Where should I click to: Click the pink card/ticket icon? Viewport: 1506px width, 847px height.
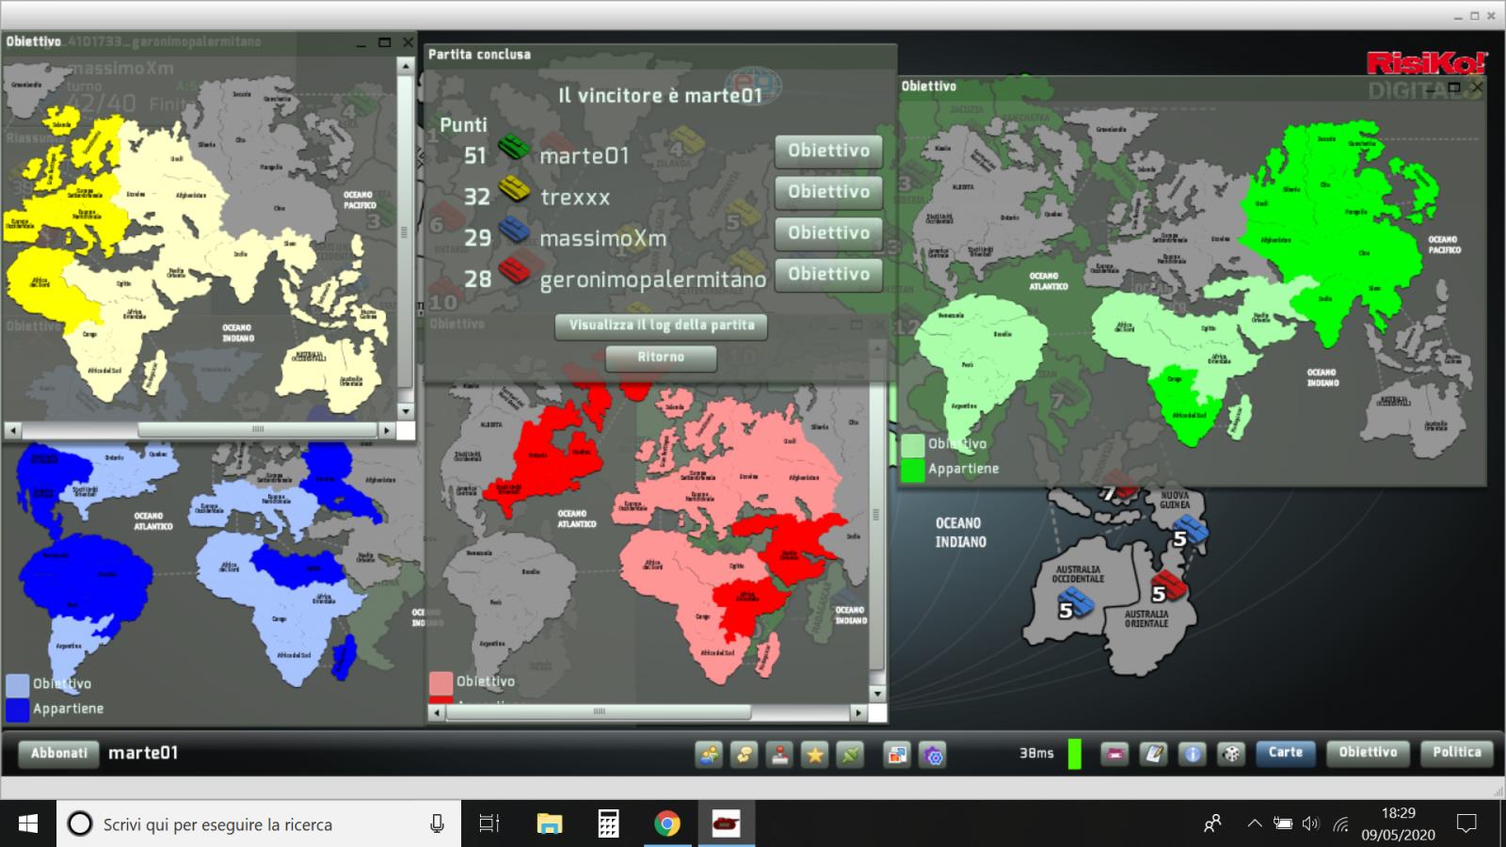click(x=1115, y=754)
